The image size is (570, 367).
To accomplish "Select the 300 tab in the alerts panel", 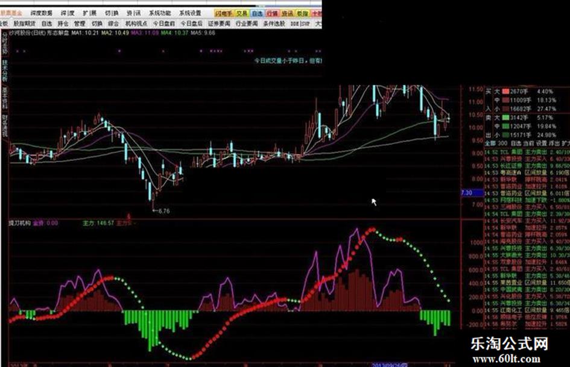I will 503,143.
